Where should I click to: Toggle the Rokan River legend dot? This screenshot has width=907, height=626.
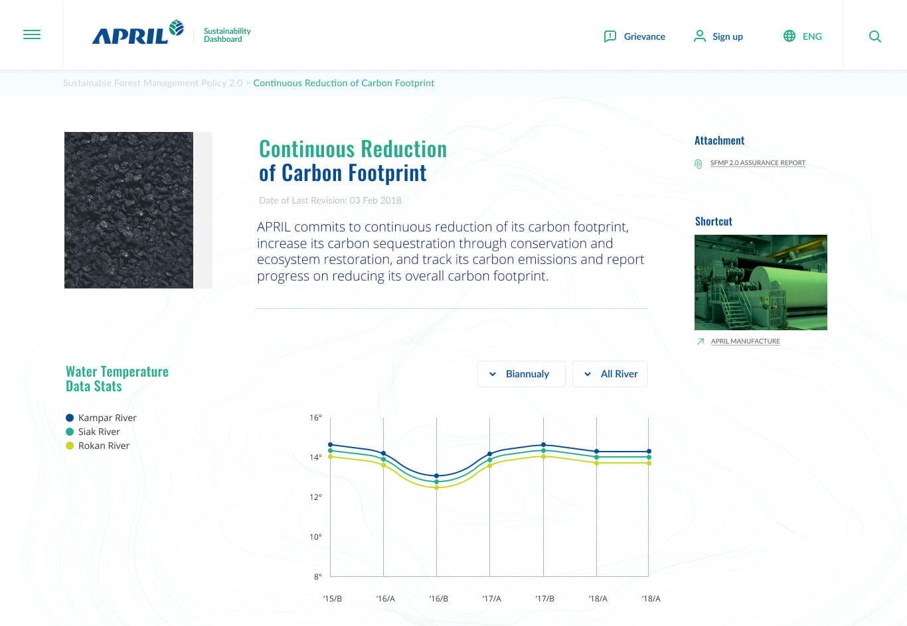pyautogui.click(x=70, y=446)
